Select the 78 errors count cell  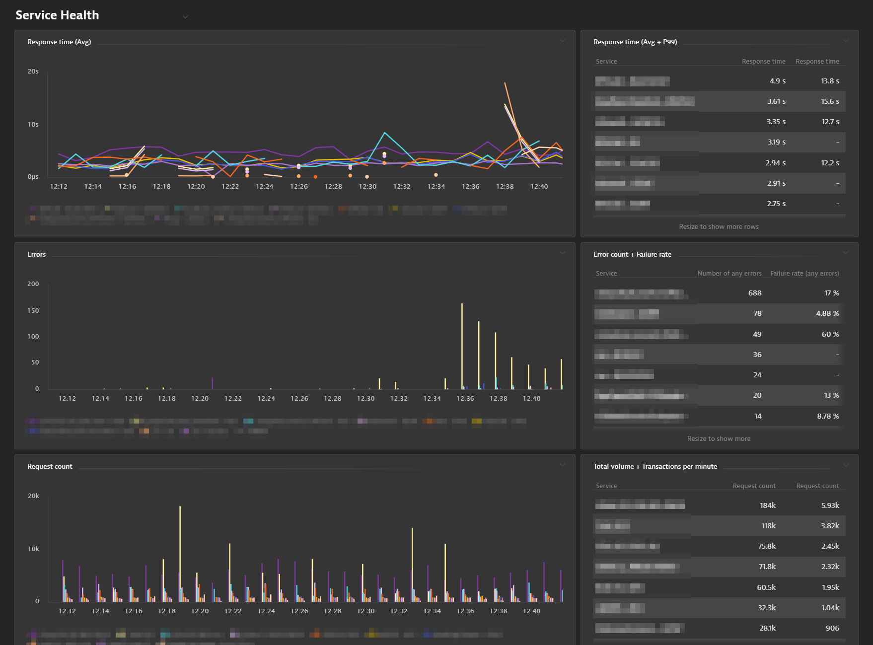pyautogui.click(x=757, y=313)
